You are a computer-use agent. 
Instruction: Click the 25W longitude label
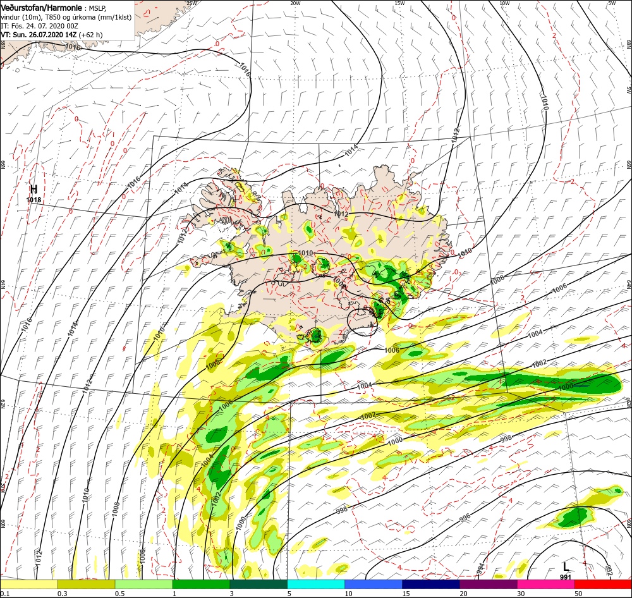[x=192, y=3]
